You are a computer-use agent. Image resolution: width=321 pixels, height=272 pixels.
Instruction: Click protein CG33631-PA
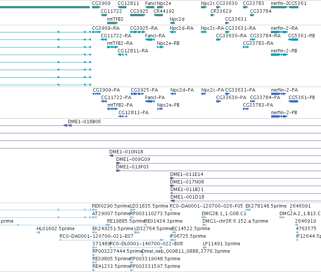tap(227, 94)
